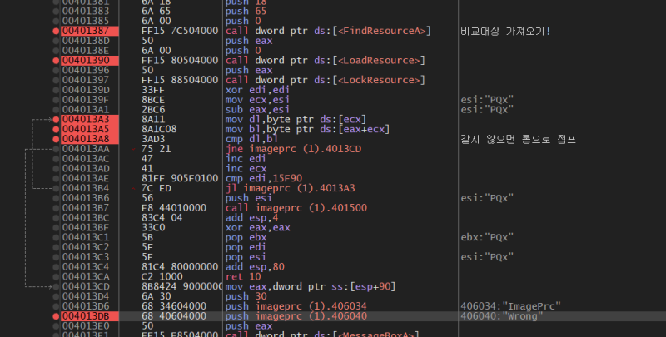Select the 'pop ebx' instruction
The width and height of the screenshot is (666, 337).
pos(246,237)
